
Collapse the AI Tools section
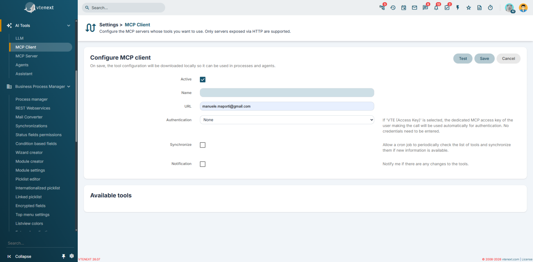click(69, 26)
